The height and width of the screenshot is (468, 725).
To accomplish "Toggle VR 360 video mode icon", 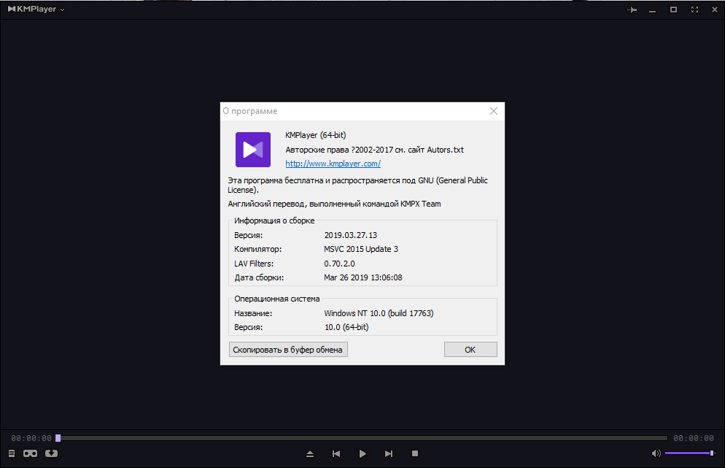I will (x=31, y=453).
